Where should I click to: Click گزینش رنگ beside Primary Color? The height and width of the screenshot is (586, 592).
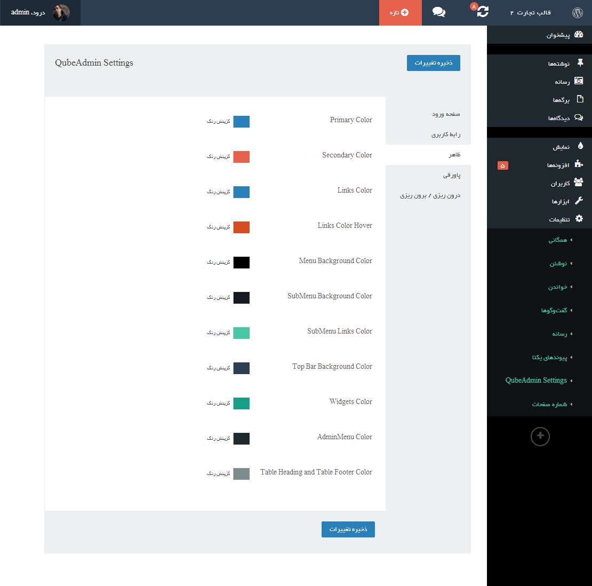click(x=218, y=121)
